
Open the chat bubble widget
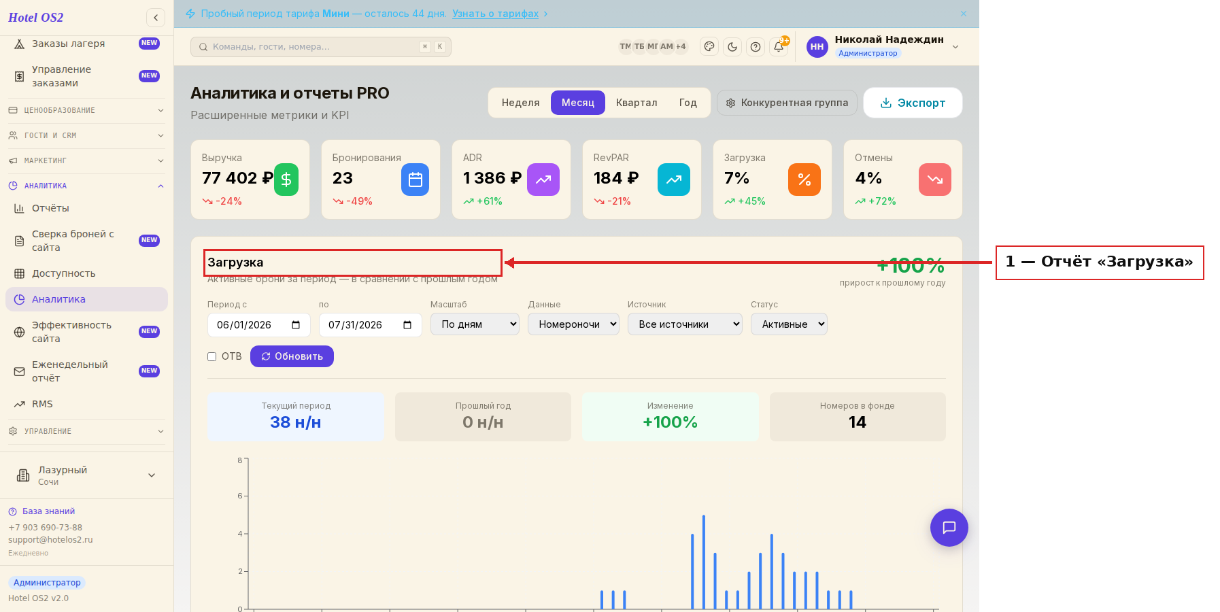pos(949,528)
